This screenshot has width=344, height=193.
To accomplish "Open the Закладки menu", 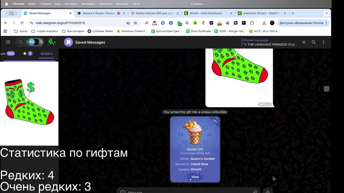I will pyautogui.click(x=88, y=4).
